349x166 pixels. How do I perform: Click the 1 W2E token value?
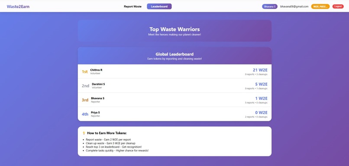[x=261, y=98]
